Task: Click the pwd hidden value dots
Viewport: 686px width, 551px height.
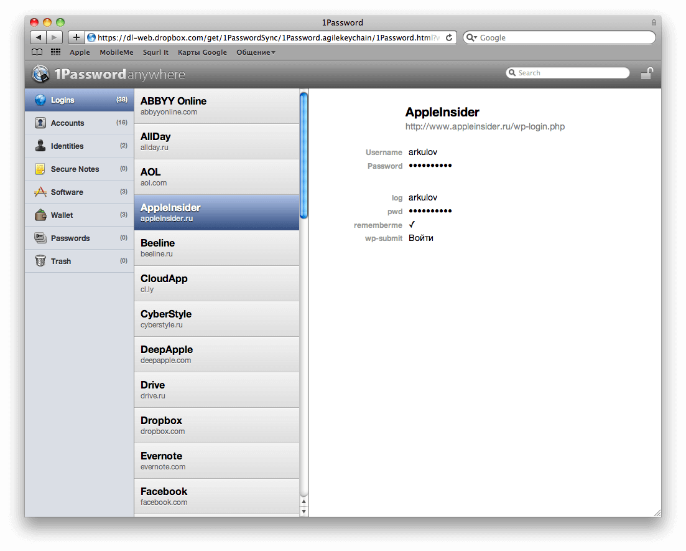Action: [430, 211]
